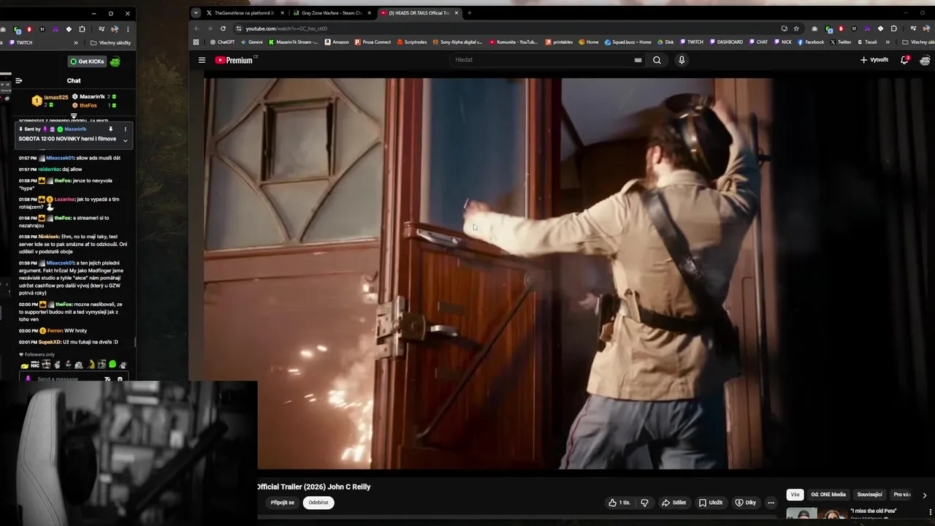This screenshot has height=526, width=935.
Task: Click the Připojit se join button
Action: point(283,503)
